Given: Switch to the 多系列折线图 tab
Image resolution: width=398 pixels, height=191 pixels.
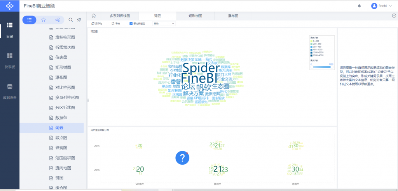Looking at the screenshot, I should (x=120, y=15).
